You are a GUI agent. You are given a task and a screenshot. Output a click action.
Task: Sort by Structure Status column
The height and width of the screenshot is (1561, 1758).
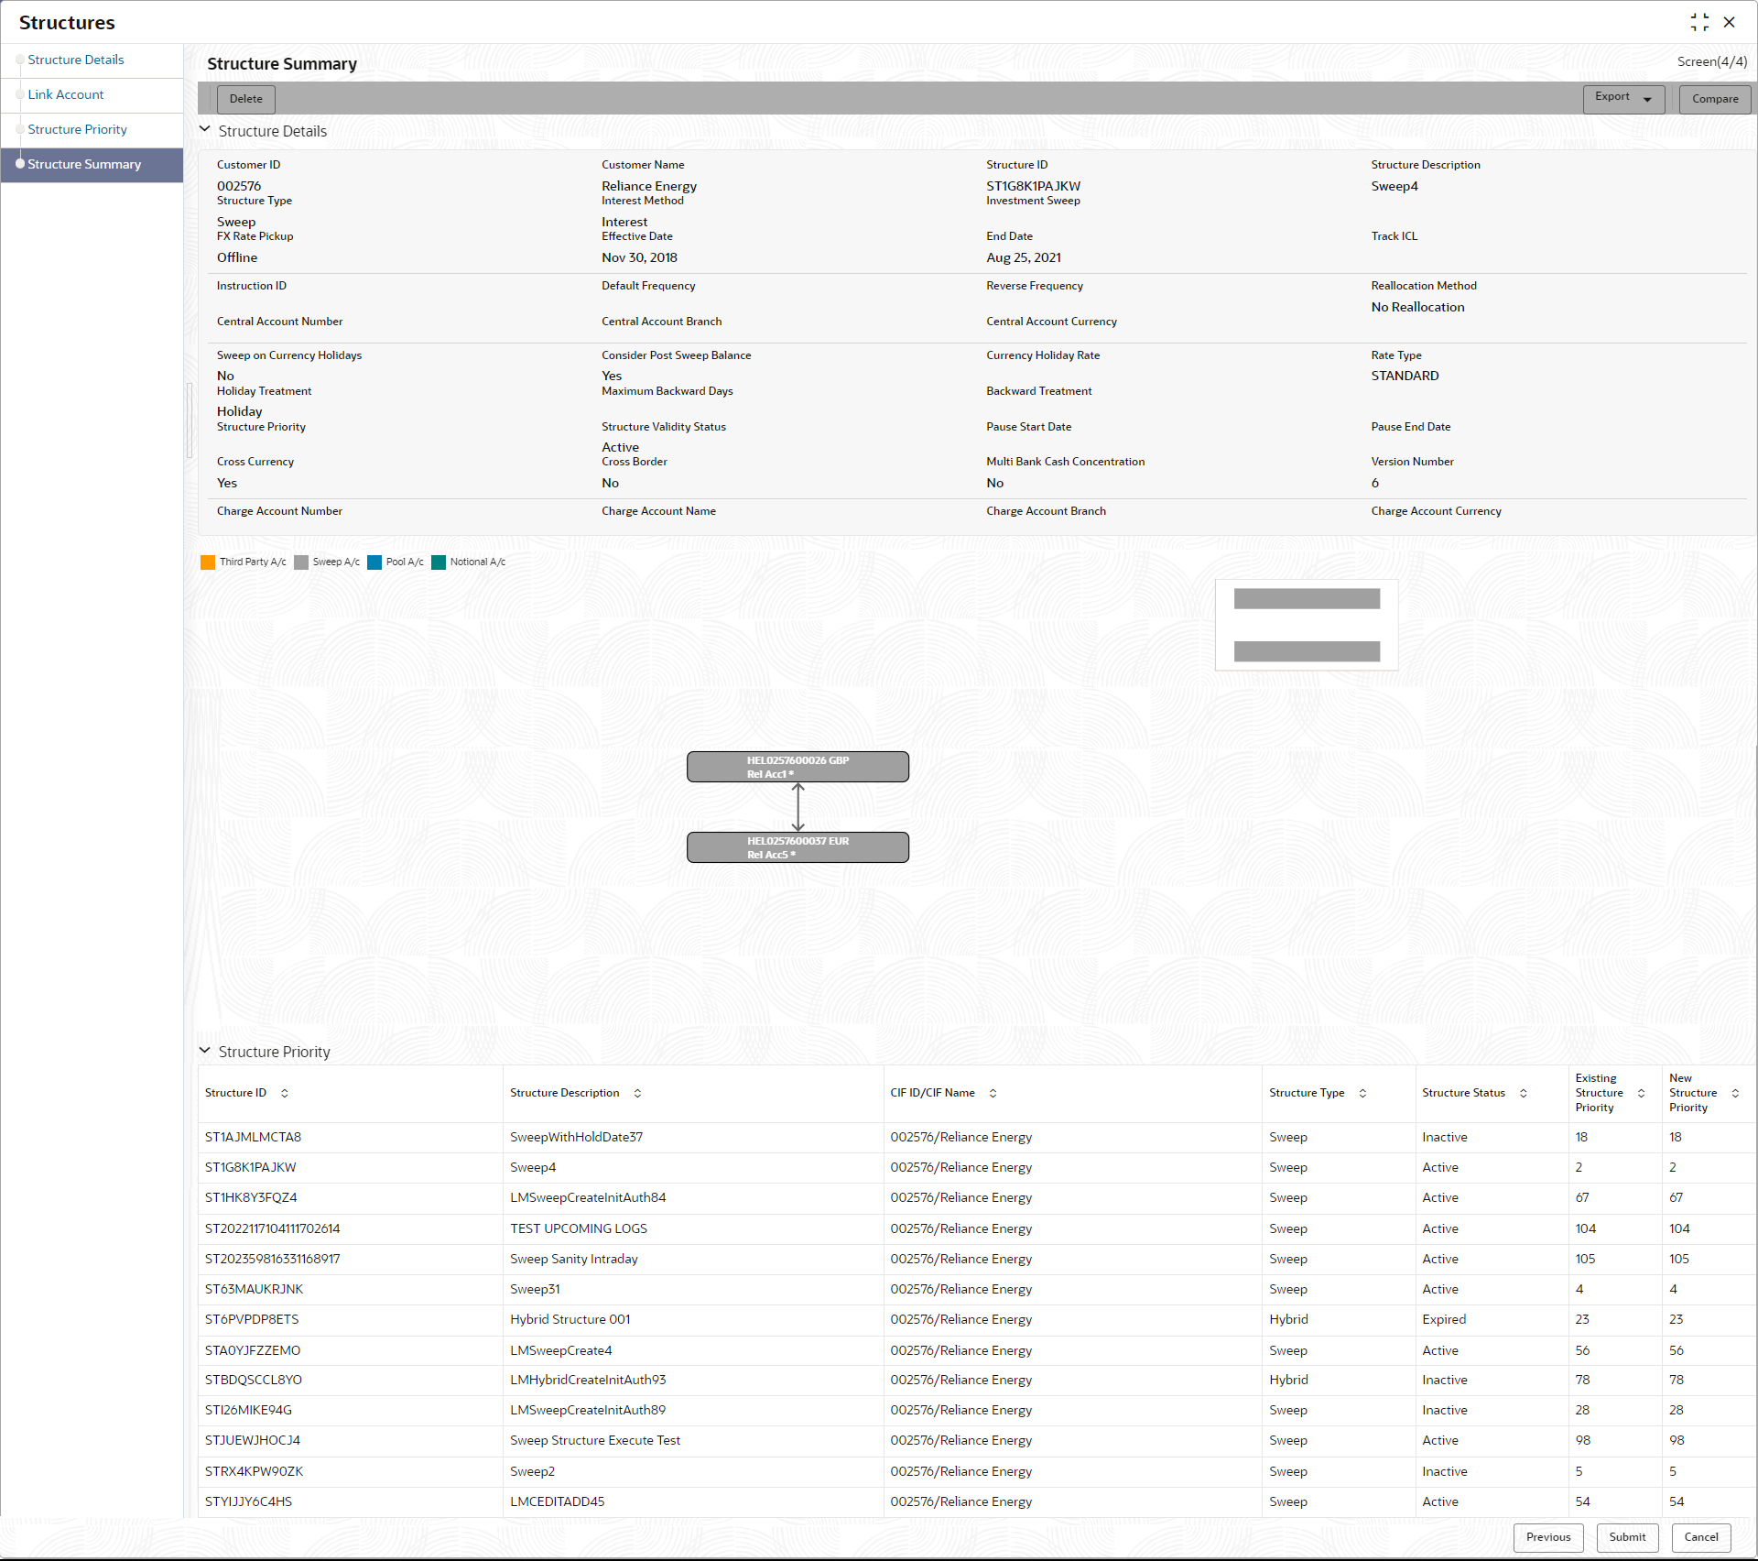tap(1524, 1093)
